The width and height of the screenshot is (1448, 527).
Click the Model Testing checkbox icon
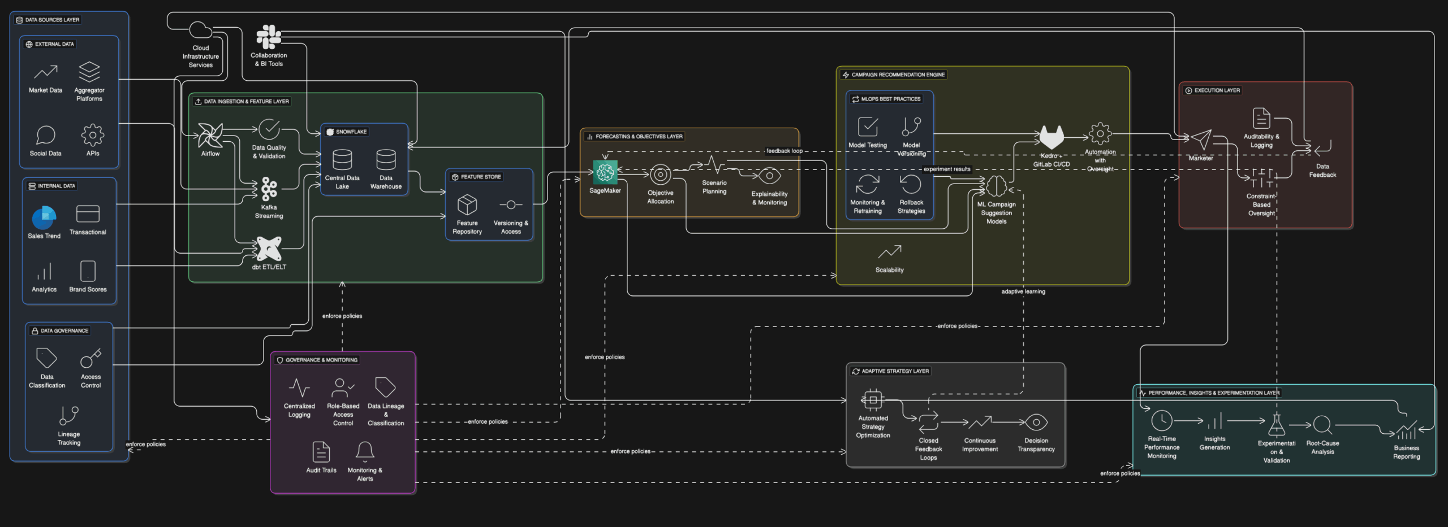click(x=868, y=127)
